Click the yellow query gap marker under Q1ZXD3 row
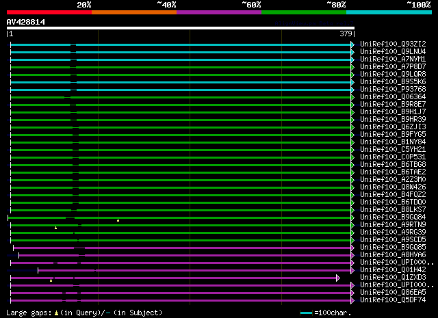 click(51, 280)
